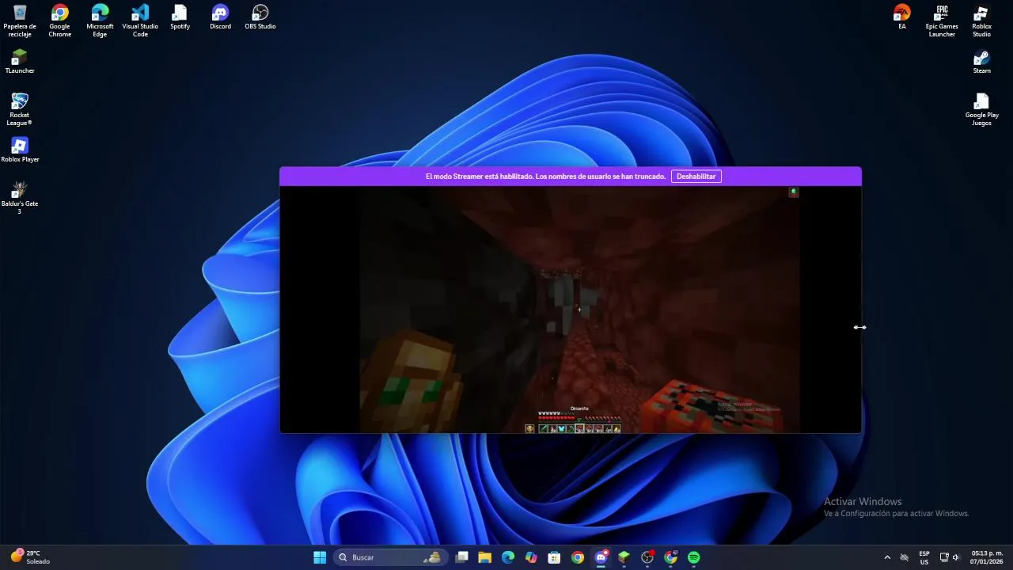The image size is (1013, 570).
Task: Select the TLauncher desktop icon
Action: [20, 62]
